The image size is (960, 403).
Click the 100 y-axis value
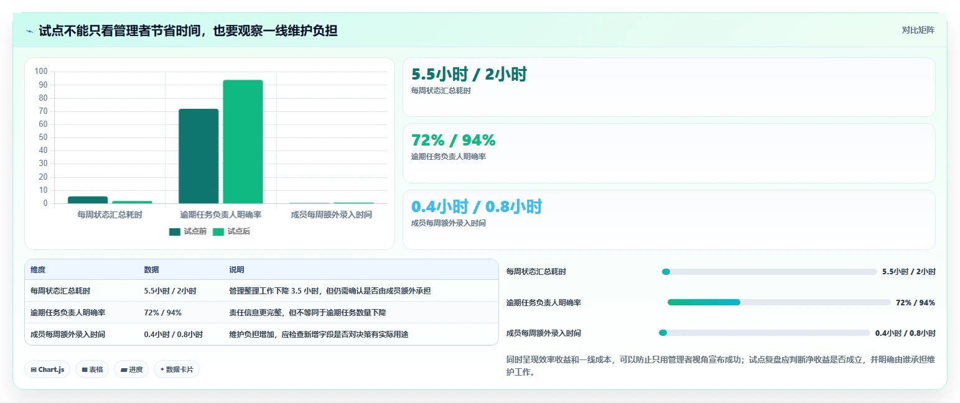tap(41, 72)
